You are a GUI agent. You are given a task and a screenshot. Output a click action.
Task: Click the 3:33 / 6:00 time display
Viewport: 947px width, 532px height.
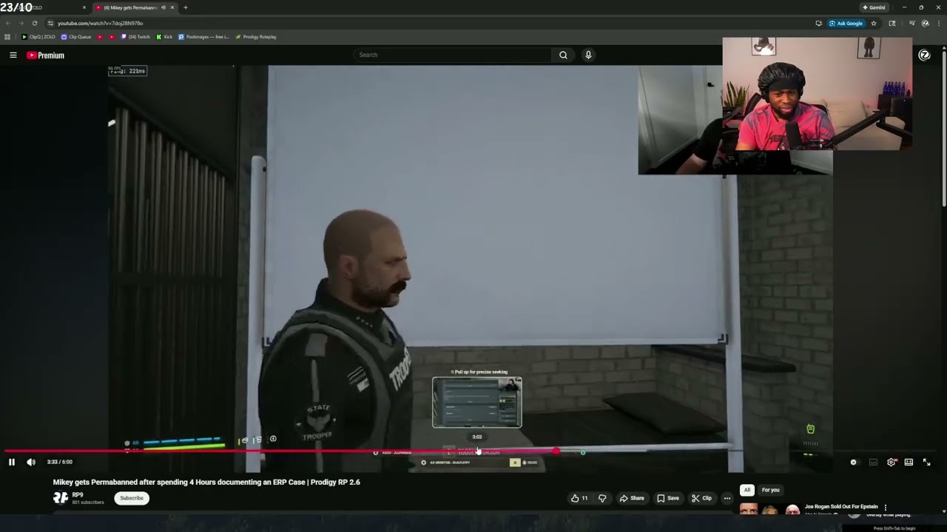[60, 462]
